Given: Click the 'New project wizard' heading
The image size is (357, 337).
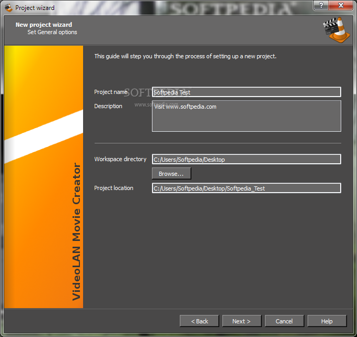Looking at the screenshot, I should tap(44, 25).
